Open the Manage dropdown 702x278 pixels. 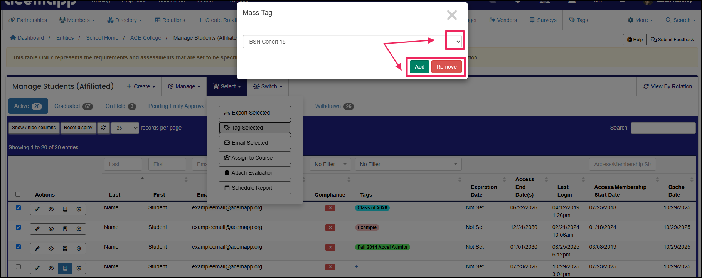coord(184,86)
